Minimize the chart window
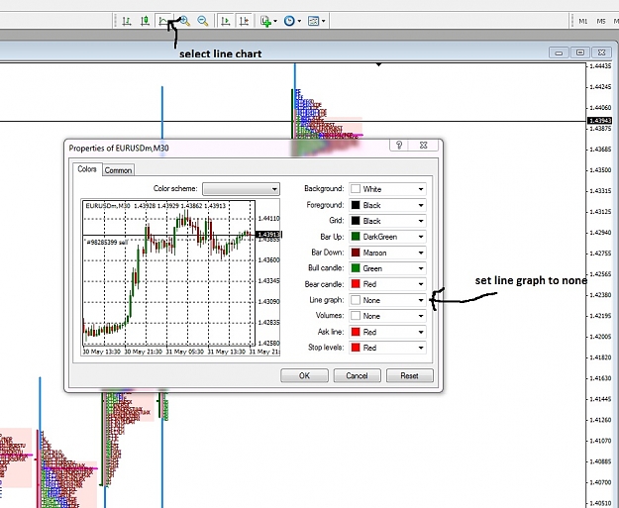 coord(559,52)
